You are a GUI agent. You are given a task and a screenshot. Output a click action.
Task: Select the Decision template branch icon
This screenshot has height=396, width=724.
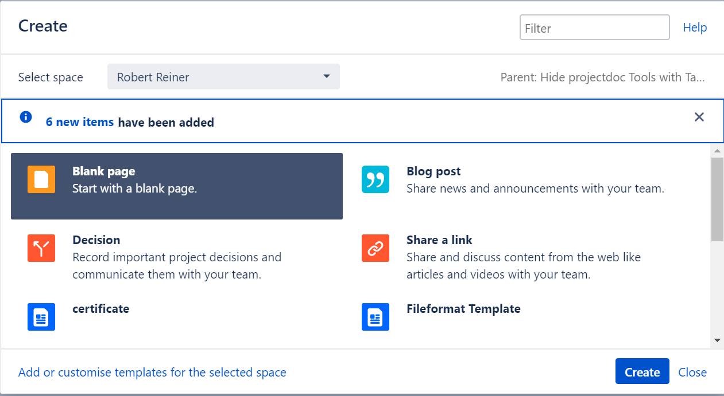tap(41, 248)
